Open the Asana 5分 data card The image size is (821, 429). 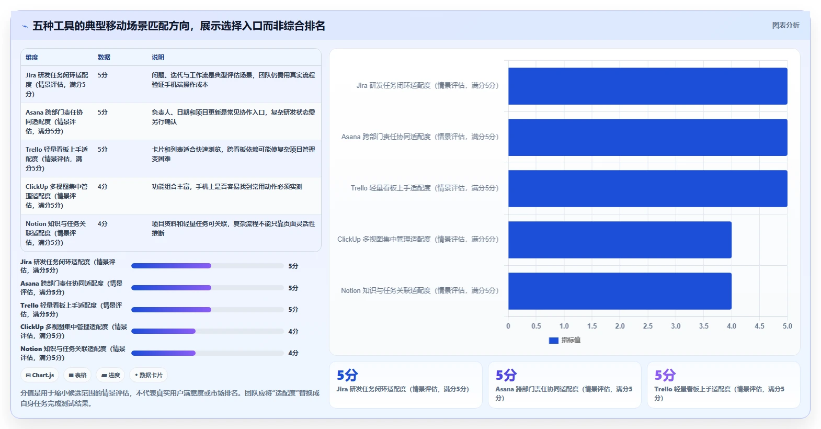(x=565, y=385)
